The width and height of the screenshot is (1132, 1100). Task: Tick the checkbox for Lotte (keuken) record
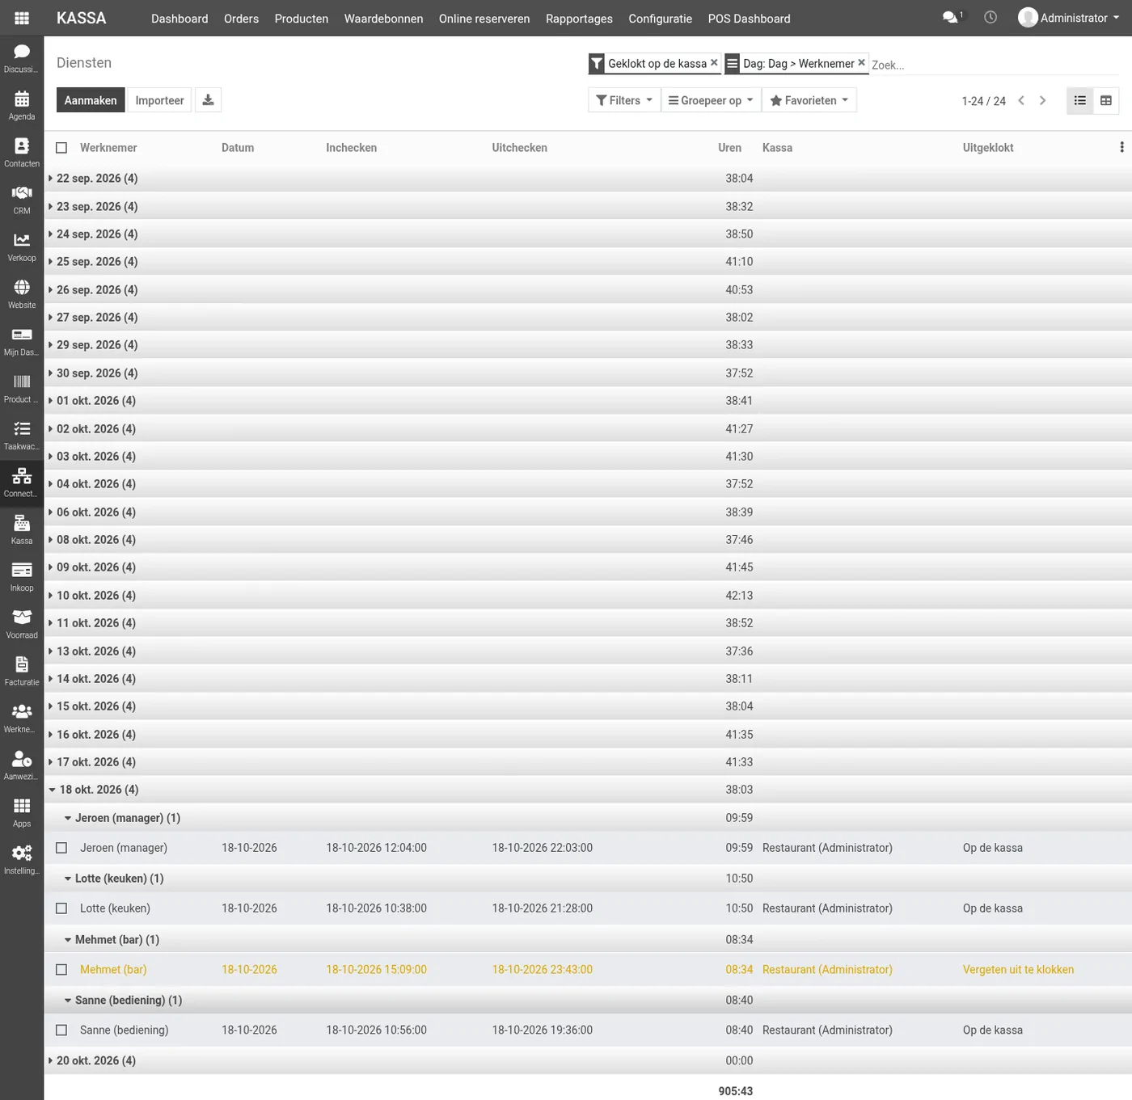tap(61, 908)
